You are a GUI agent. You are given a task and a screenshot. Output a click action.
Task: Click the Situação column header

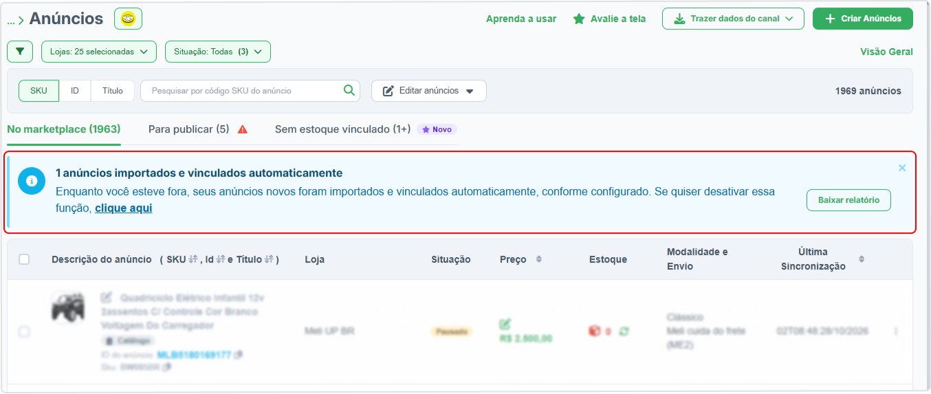(x=451, y=259)
